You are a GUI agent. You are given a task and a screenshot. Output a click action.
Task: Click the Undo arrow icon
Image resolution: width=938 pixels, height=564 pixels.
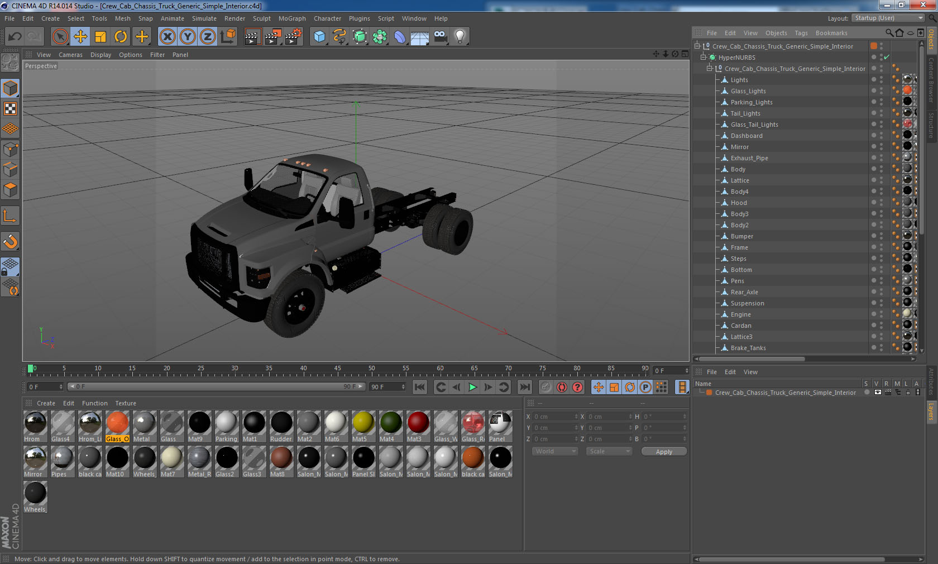(x=15, y=37)
